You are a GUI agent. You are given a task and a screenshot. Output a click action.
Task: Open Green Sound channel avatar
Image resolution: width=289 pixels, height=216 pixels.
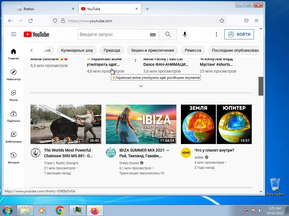point(111,153)
